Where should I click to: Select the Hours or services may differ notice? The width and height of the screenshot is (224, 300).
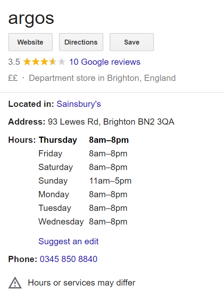[82, 283]
